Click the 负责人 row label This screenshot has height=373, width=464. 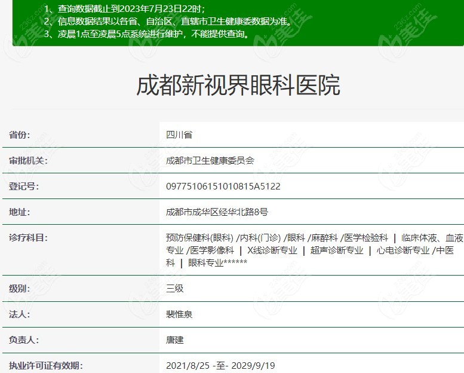coord(24,340)
